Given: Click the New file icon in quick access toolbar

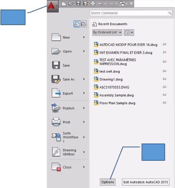Looking at the screenshot, I should coord(64,4).
